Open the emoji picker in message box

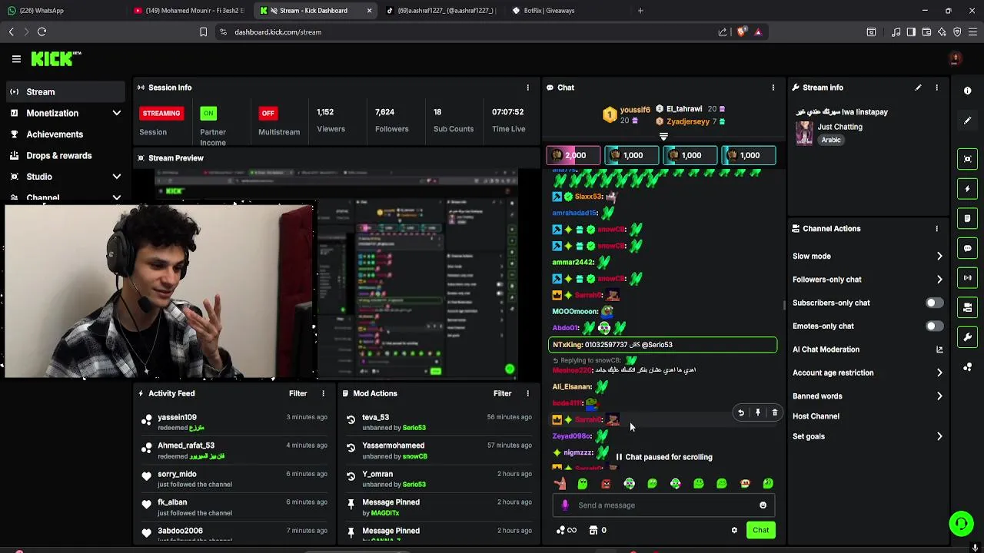tap(763, 505)
